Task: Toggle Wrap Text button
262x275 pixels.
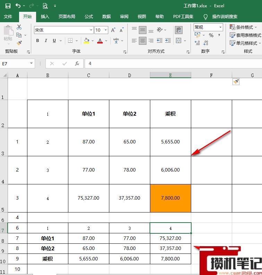Action: tap(179, 30)
